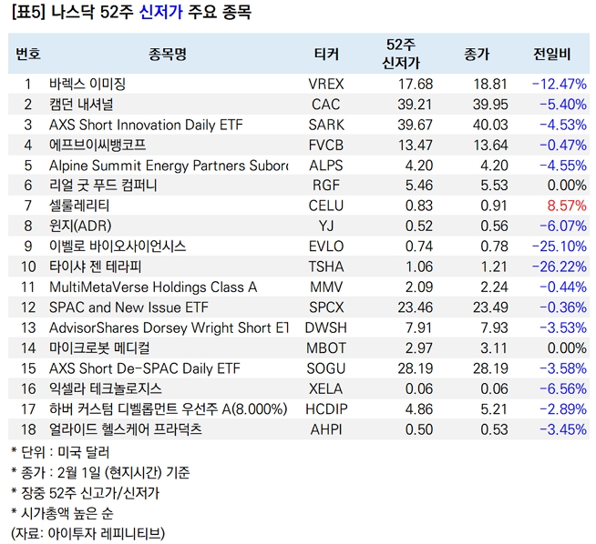Image resolution: width=596 pixels, height=544 pixels.
Task: Select ticker ALPS
Action: (326, 166)
